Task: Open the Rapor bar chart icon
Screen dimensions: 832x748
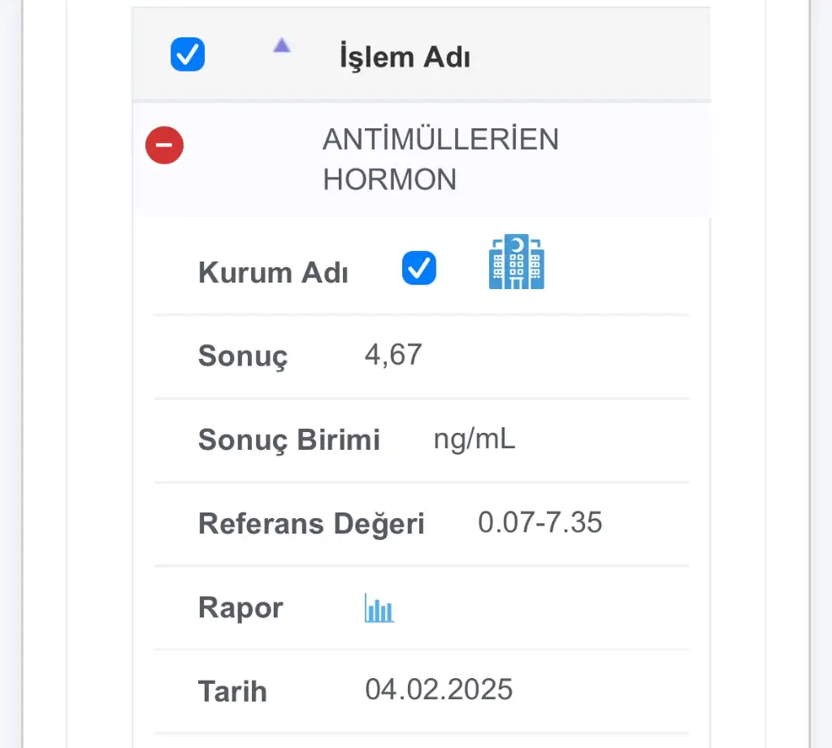Action: 379,607
